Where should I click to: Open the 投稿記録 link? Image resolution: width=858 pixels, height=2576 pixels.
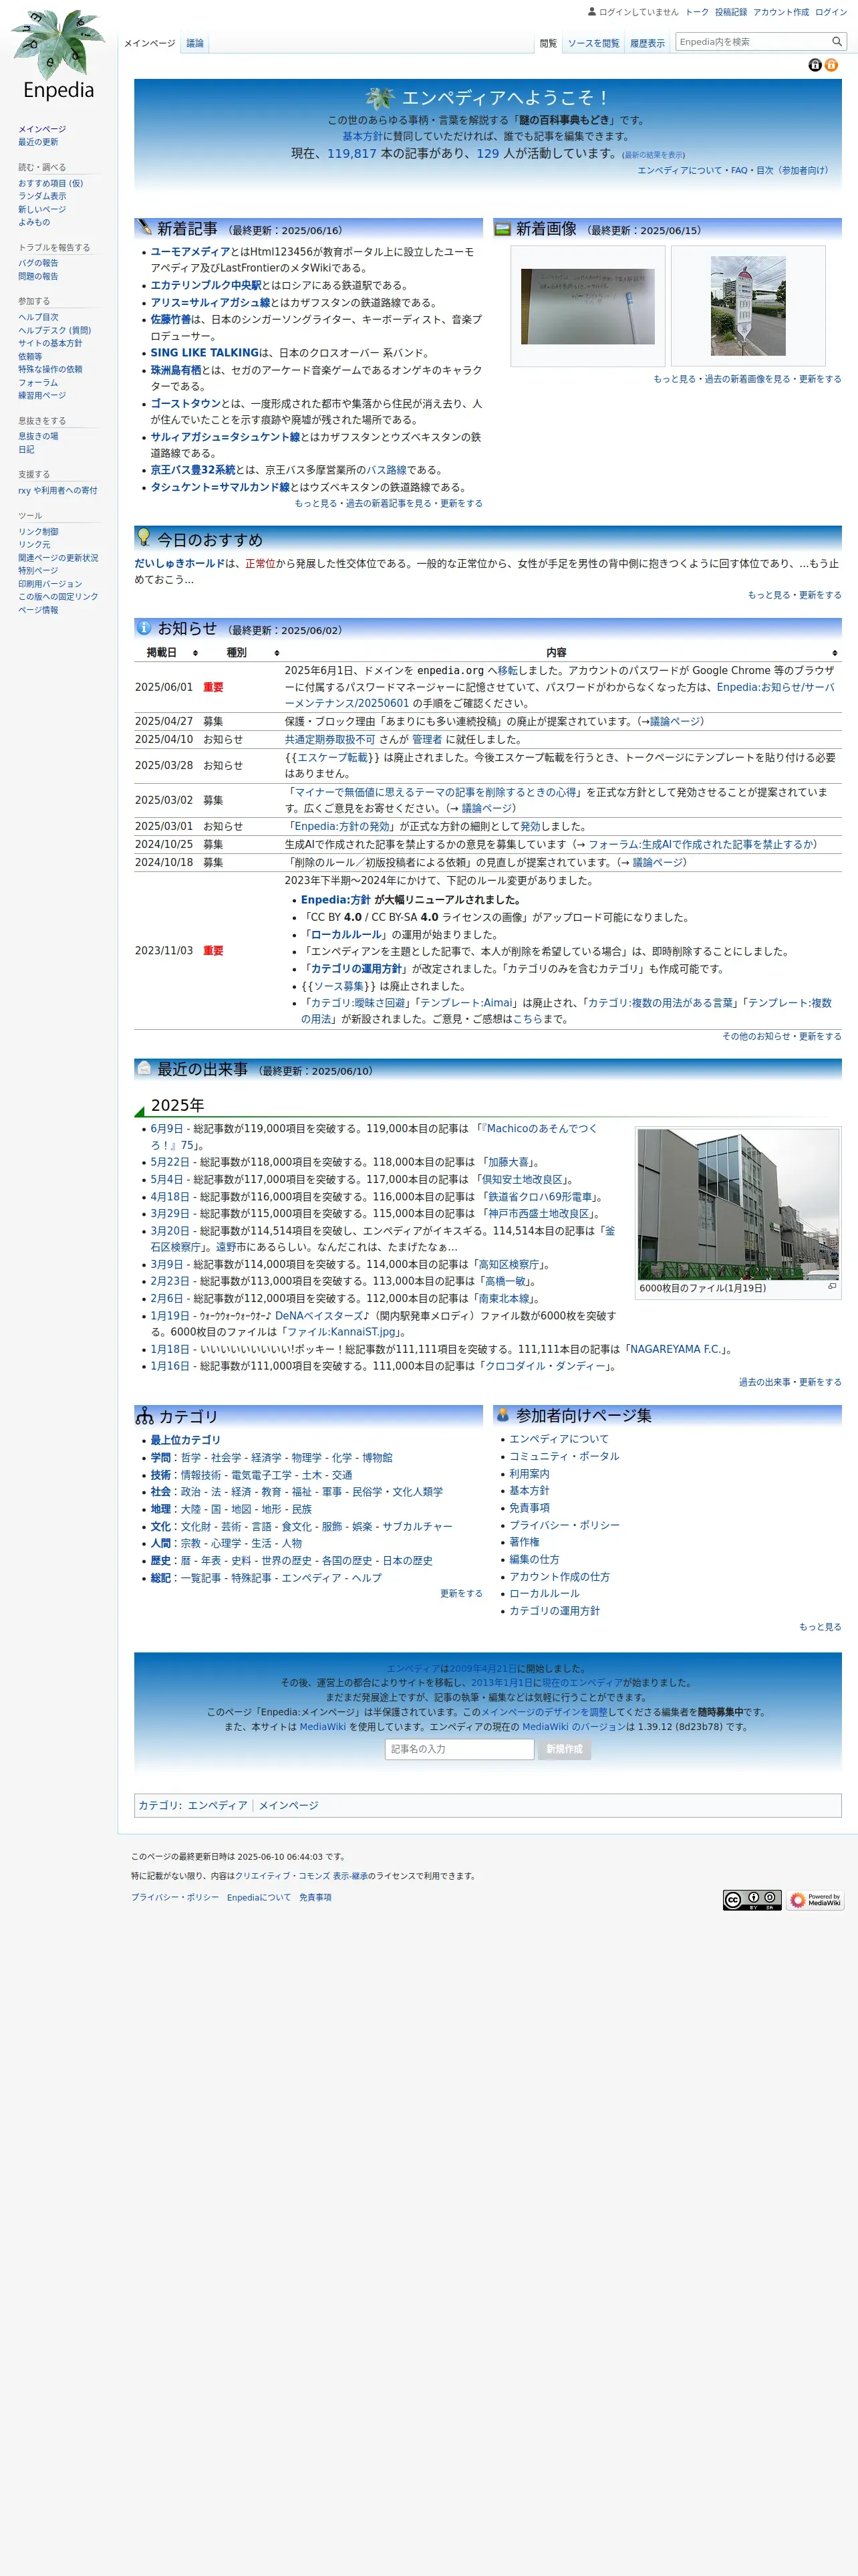(x=730, y=12)
